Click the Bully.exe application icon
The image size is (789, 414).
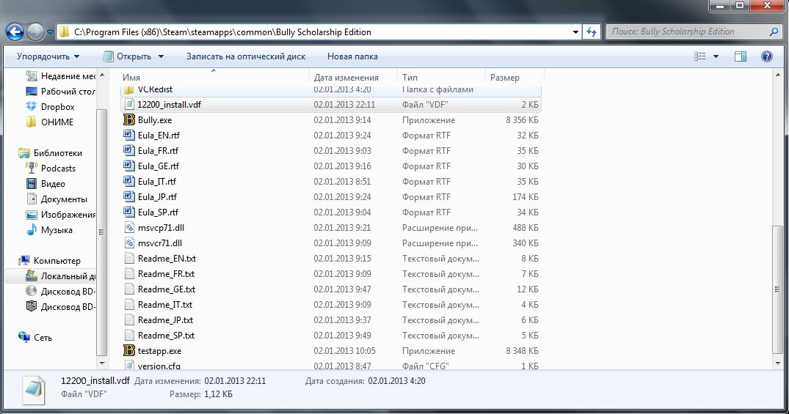tap(129, 119)
